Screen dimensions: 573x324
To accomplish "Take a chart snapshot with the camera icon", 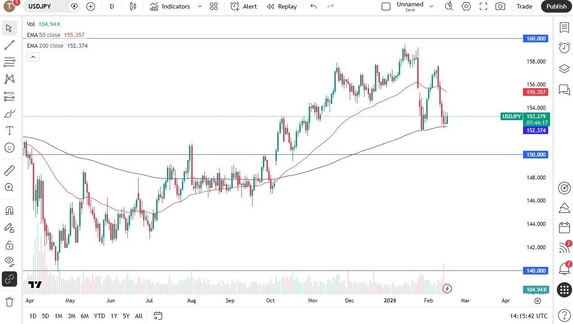I will point(500,6).
